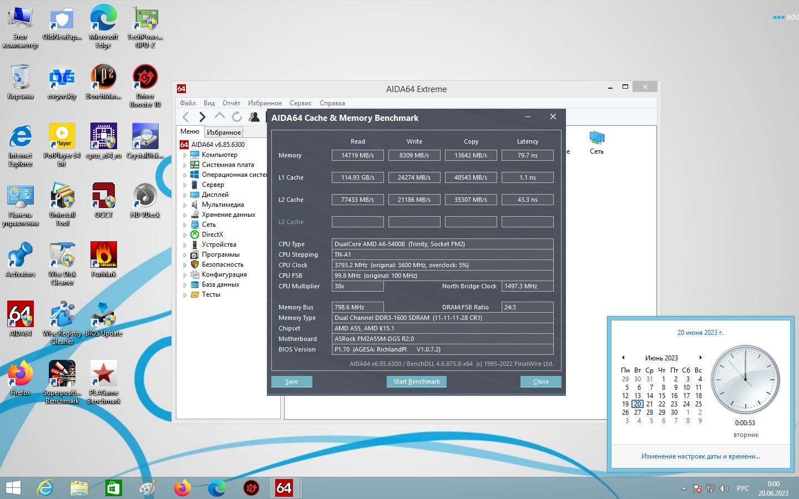
Task: Open HD VDeck desktop icon
Action: click(x=145, y=201)
